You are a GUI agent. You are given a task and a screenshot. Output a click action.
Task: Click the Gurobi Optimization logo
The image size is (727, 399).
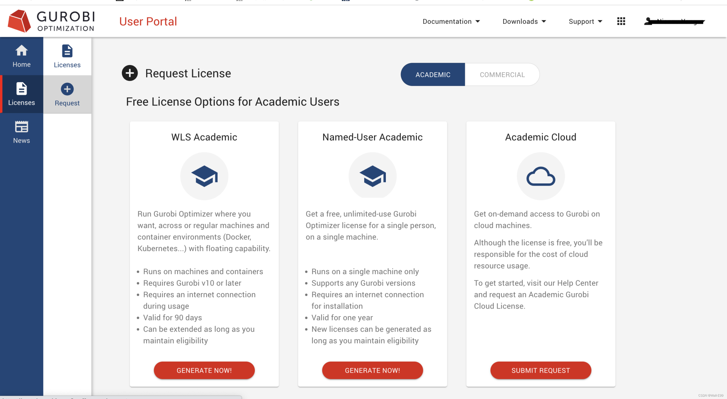click(x=51, y=21)
